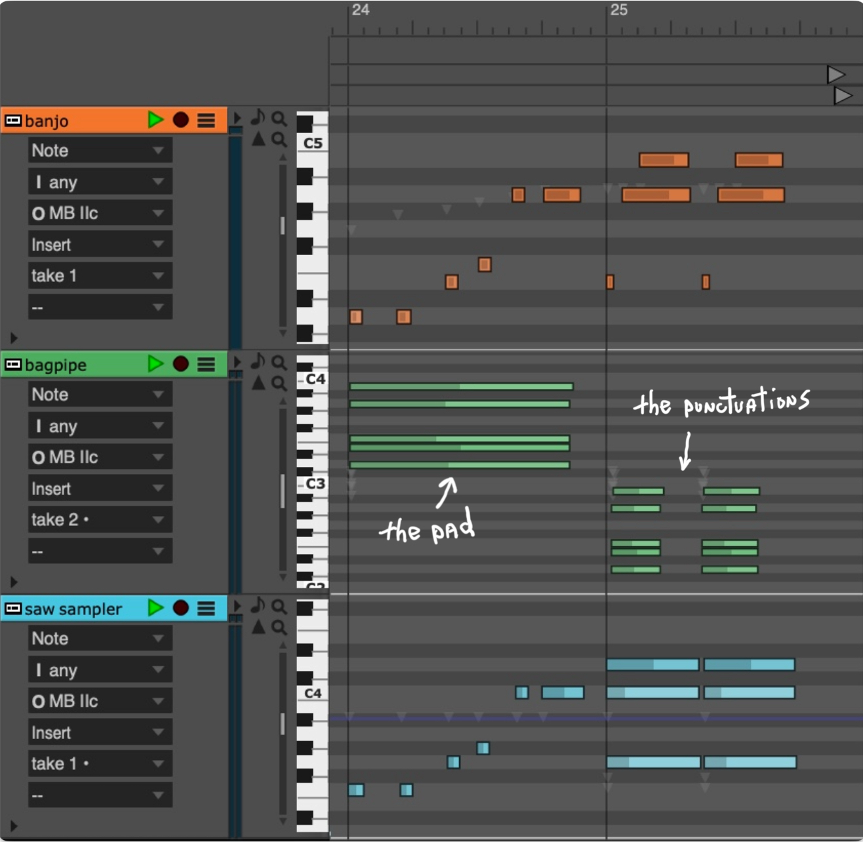Open the saw sampler track menu icon
Image resolution: width=863 pixels, height=842 pixels.
coord(206,609)
